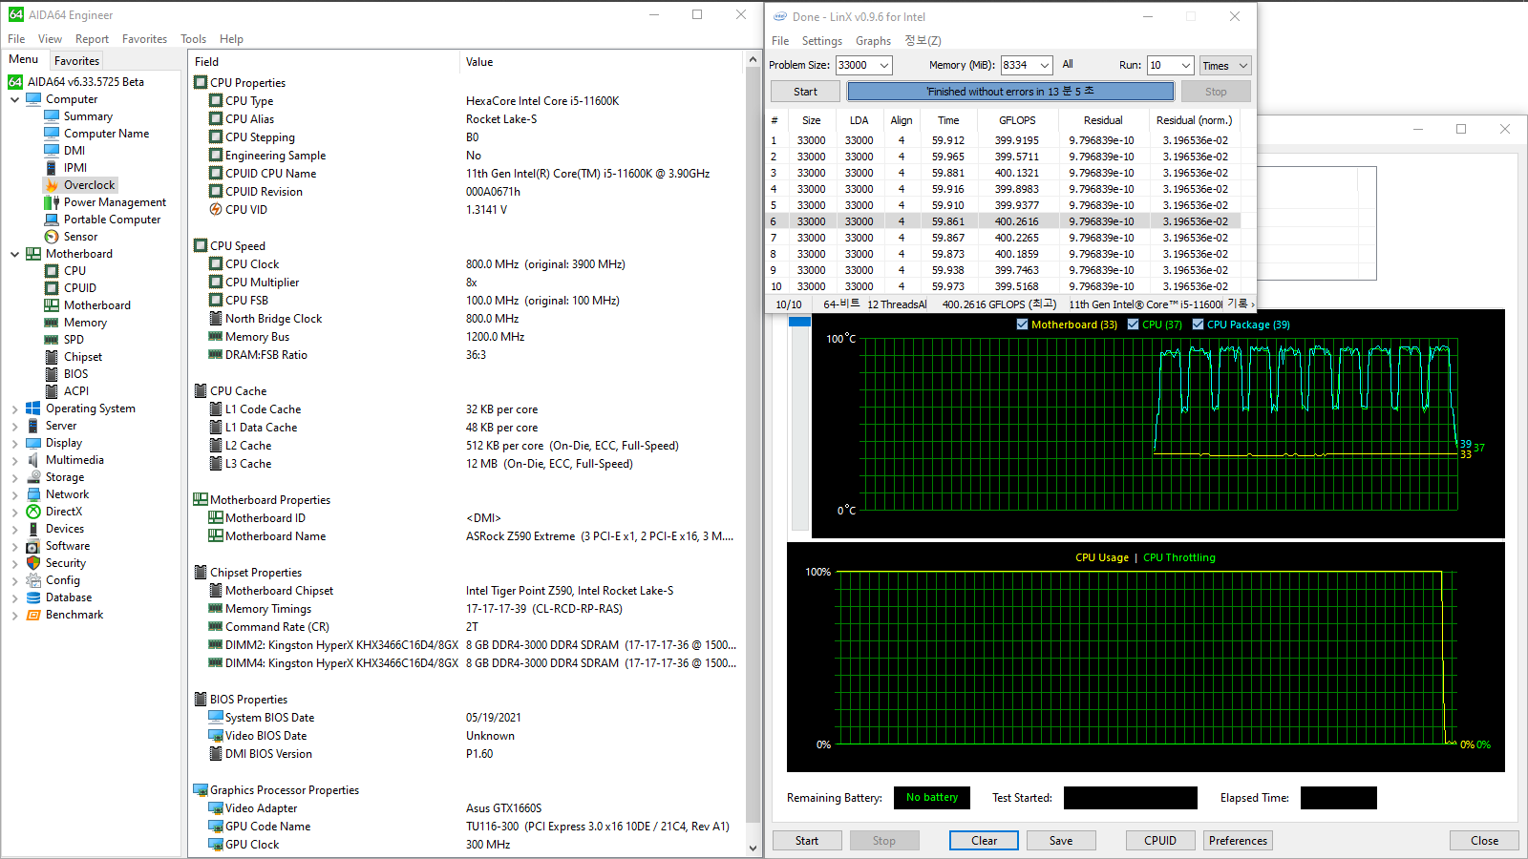Select the Overclock page in AIDA64 sidebar

(88, 184)
